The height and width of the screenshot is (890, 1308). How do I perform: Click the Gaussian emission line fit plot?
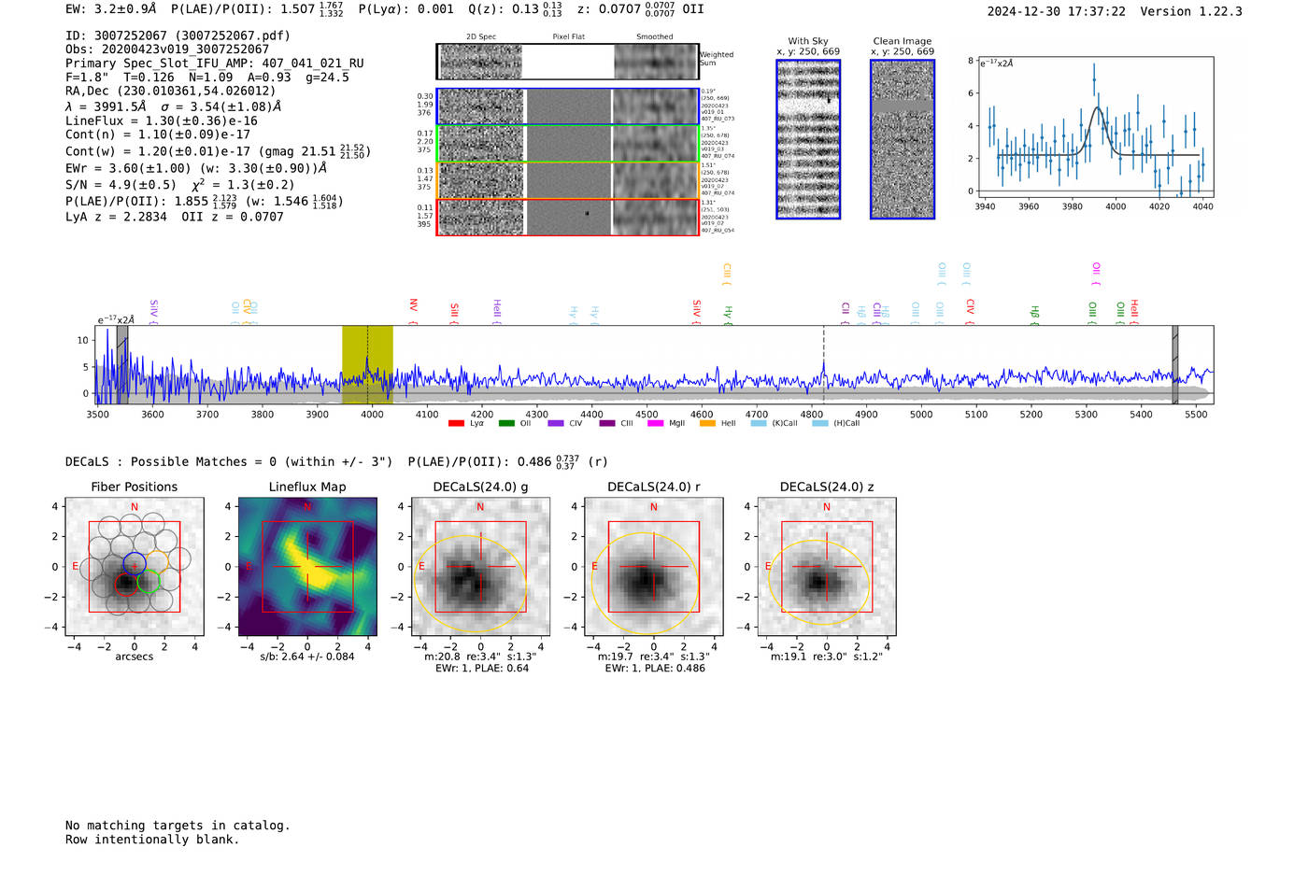pyautogui.click(x=1094, y=128)
